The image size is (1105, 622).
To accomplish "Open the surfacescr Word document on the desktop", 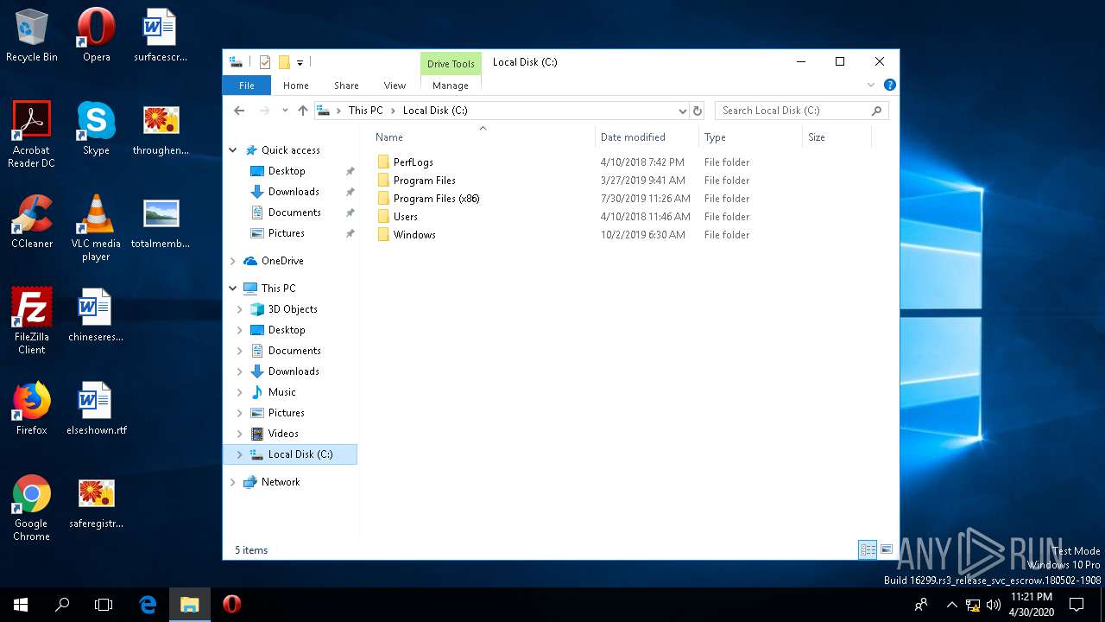I will pos(161,36).
